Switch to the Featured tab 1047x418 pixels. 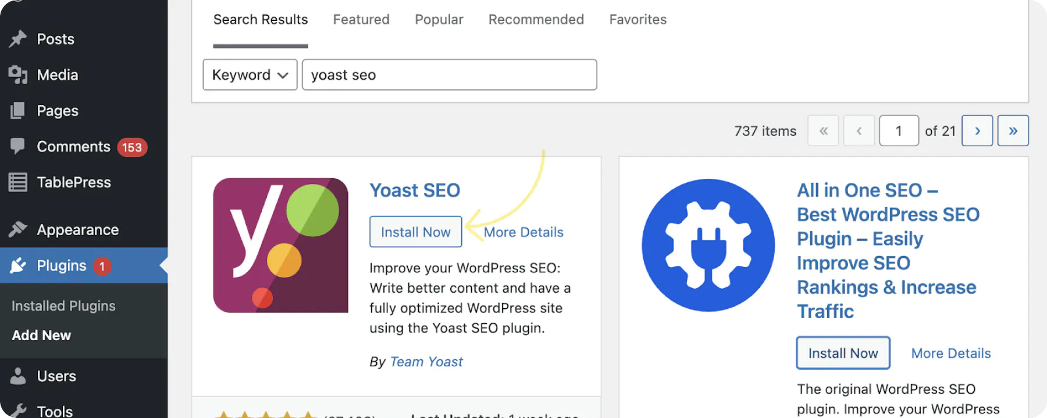[x=361, y=20]
